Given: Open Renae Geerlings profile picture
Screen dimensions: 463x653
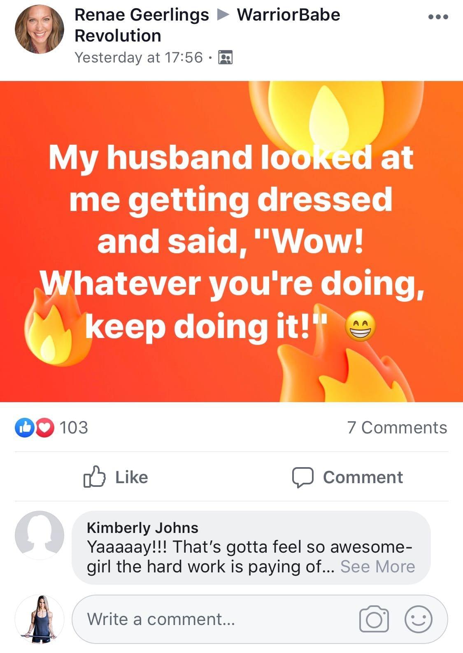Looking at the screenshot, I should 40,30.
